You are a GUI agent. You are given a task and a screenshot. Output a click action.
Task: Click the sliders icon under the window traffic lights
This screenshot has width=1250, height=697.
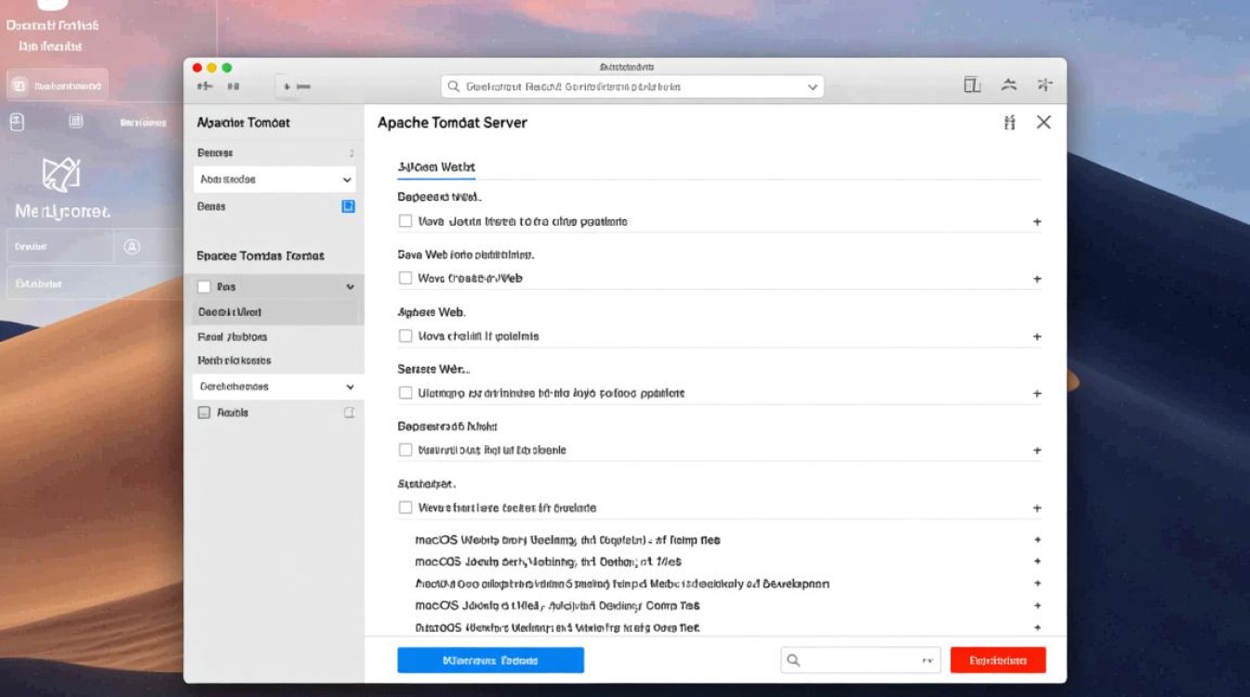205,86
